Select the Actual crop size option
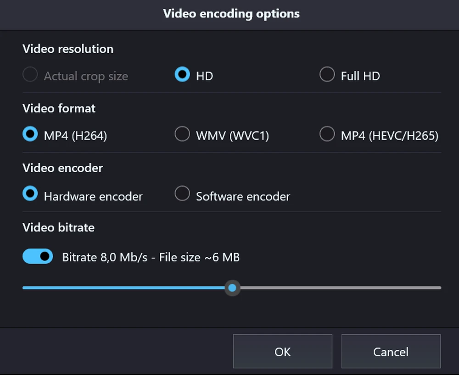 point(30,75)
